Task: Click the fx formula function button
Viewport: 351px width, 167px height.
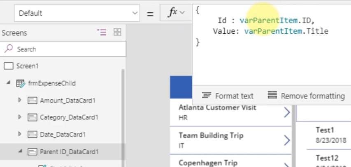Action: pos(177,13)
